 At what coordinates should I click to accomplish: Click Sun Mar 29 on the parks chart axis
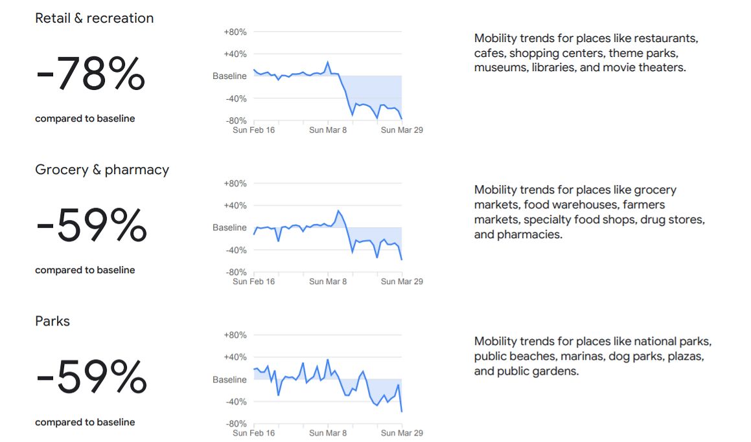point(402,433)
